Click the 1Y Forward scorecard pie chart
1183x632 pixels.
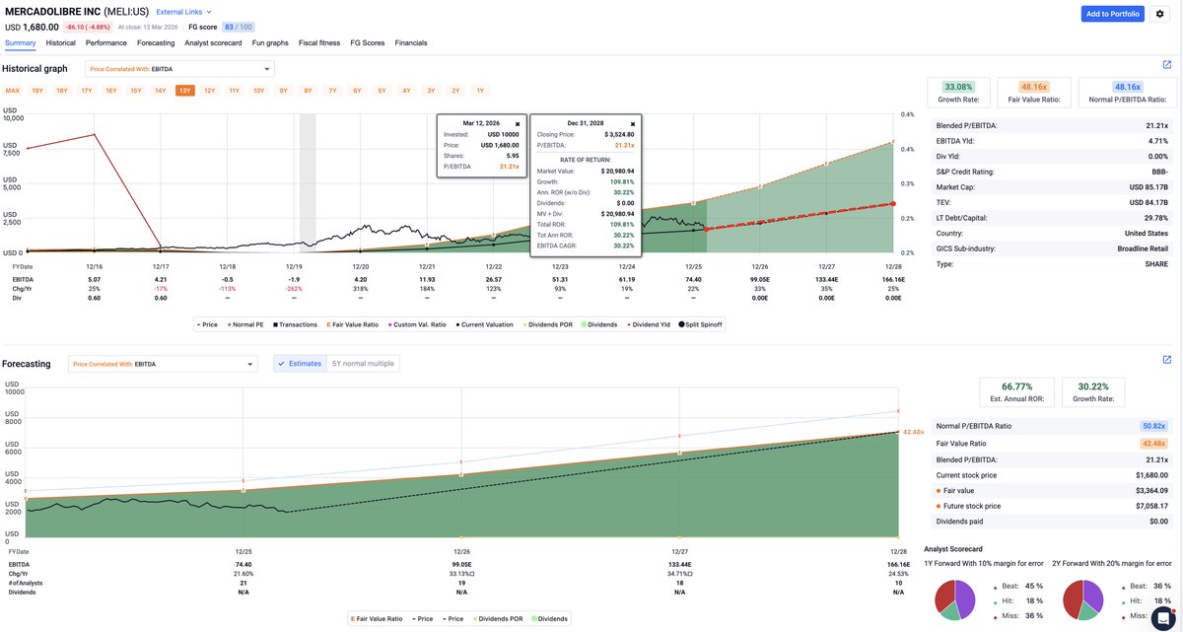[x=953, y=597]
